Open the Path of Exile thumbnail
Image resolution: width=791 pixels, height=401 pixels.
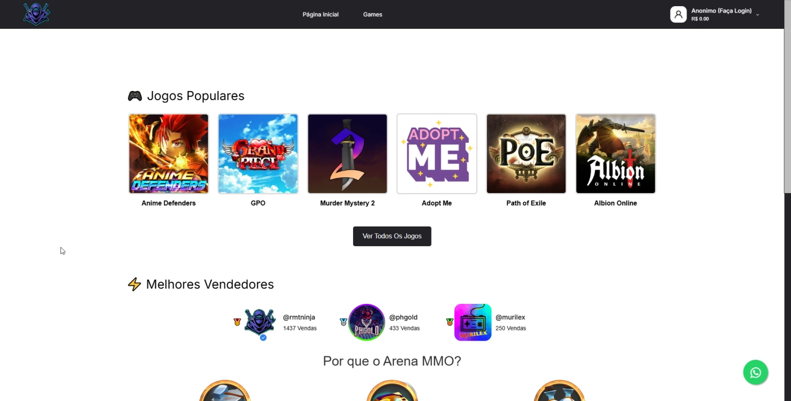526,154
